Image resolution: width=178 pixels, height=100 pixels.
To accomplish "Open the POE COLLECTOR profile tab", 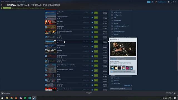I will 51,5.
